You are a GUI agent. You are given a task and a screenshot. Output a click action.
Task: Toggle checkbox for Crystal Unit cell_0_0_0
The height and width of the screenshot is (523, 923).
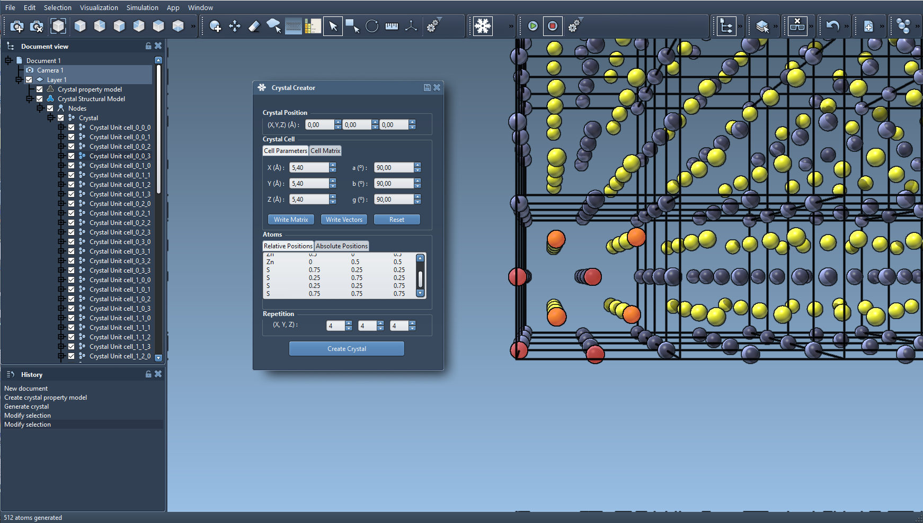[72, 128]
